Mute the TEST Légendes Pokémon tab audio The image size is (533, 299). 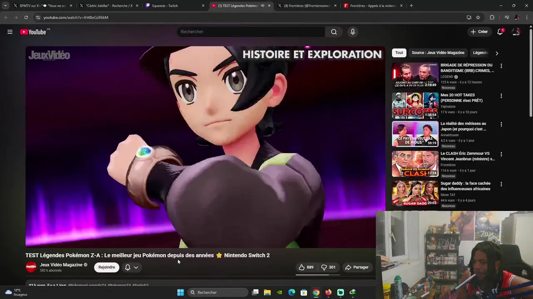point(262,6)
